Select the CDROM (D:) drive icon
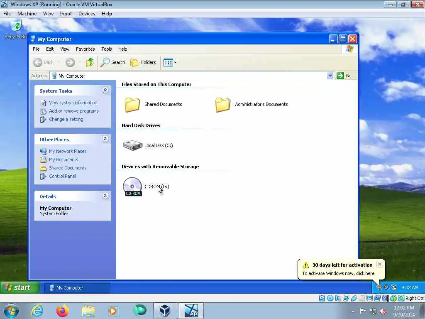The width and height of the screenshot is (425, 319). 132,186
